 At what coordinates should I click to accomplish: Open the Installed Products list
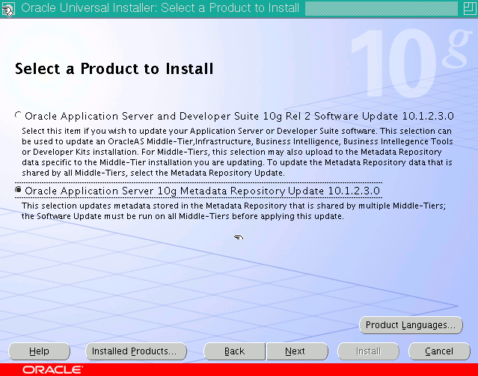136,351
